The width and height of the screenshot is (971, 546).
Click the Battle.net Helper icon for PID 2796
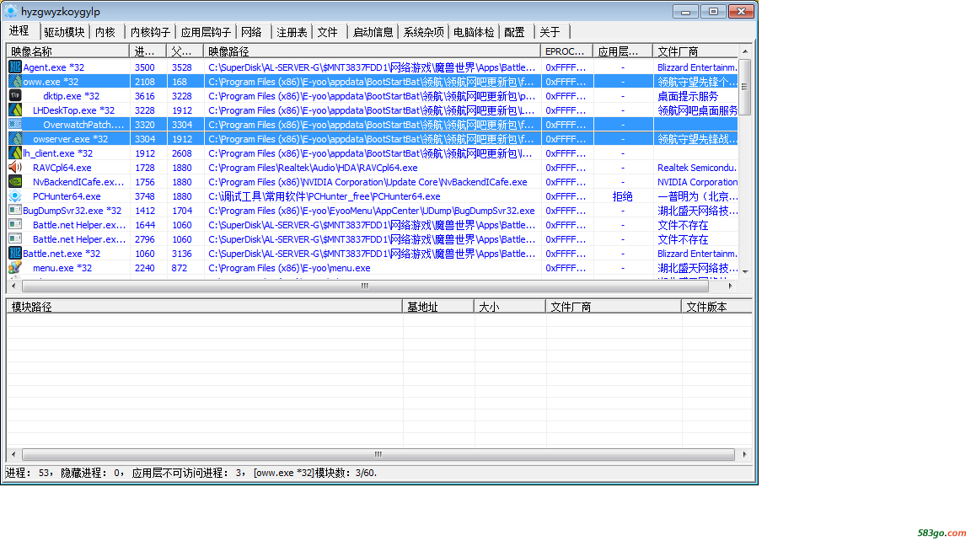[x=15, y=239]
